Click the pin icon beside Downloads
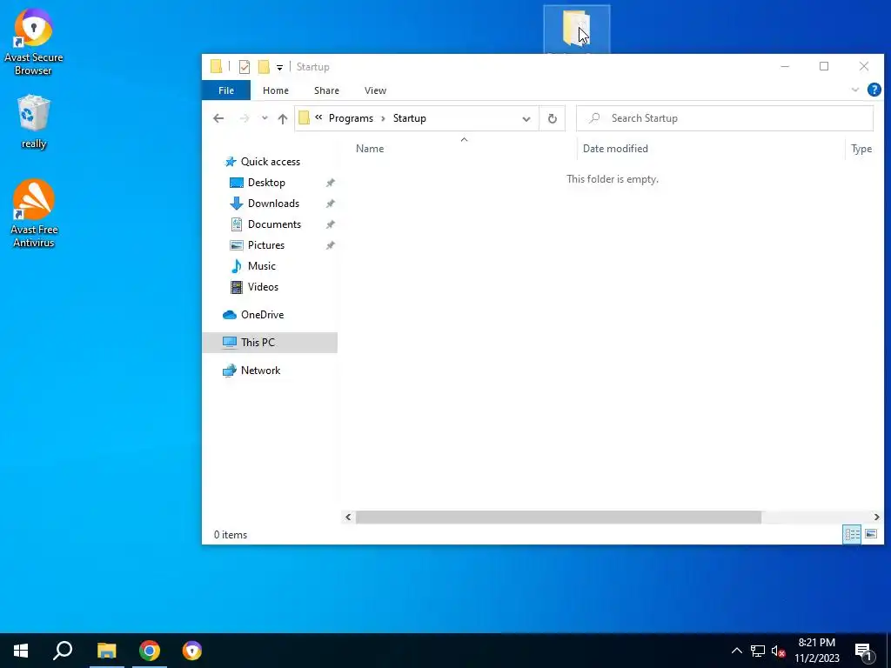 (x=330, y=204)
